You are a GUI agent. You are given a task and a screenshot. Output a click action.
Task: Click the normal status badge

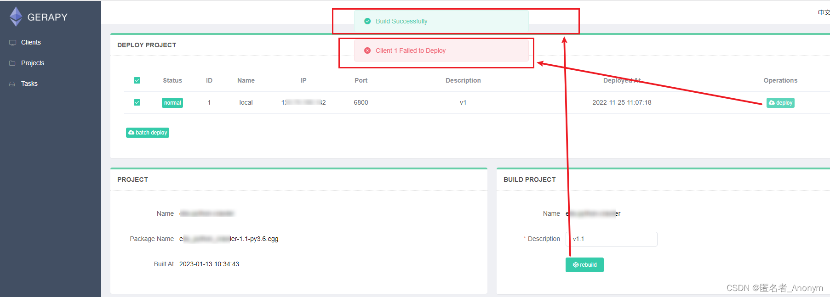click(x=172, y=103)
